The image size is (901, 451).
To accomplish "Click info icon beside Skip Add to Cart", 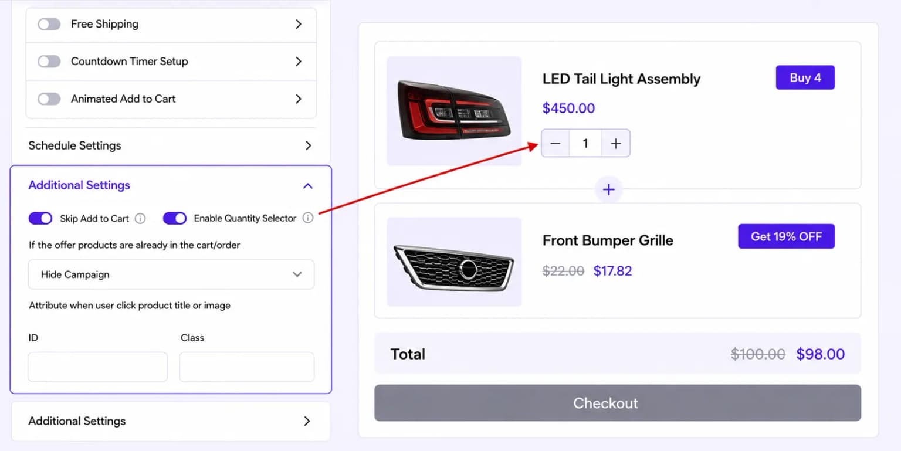I will click(140, 218).
